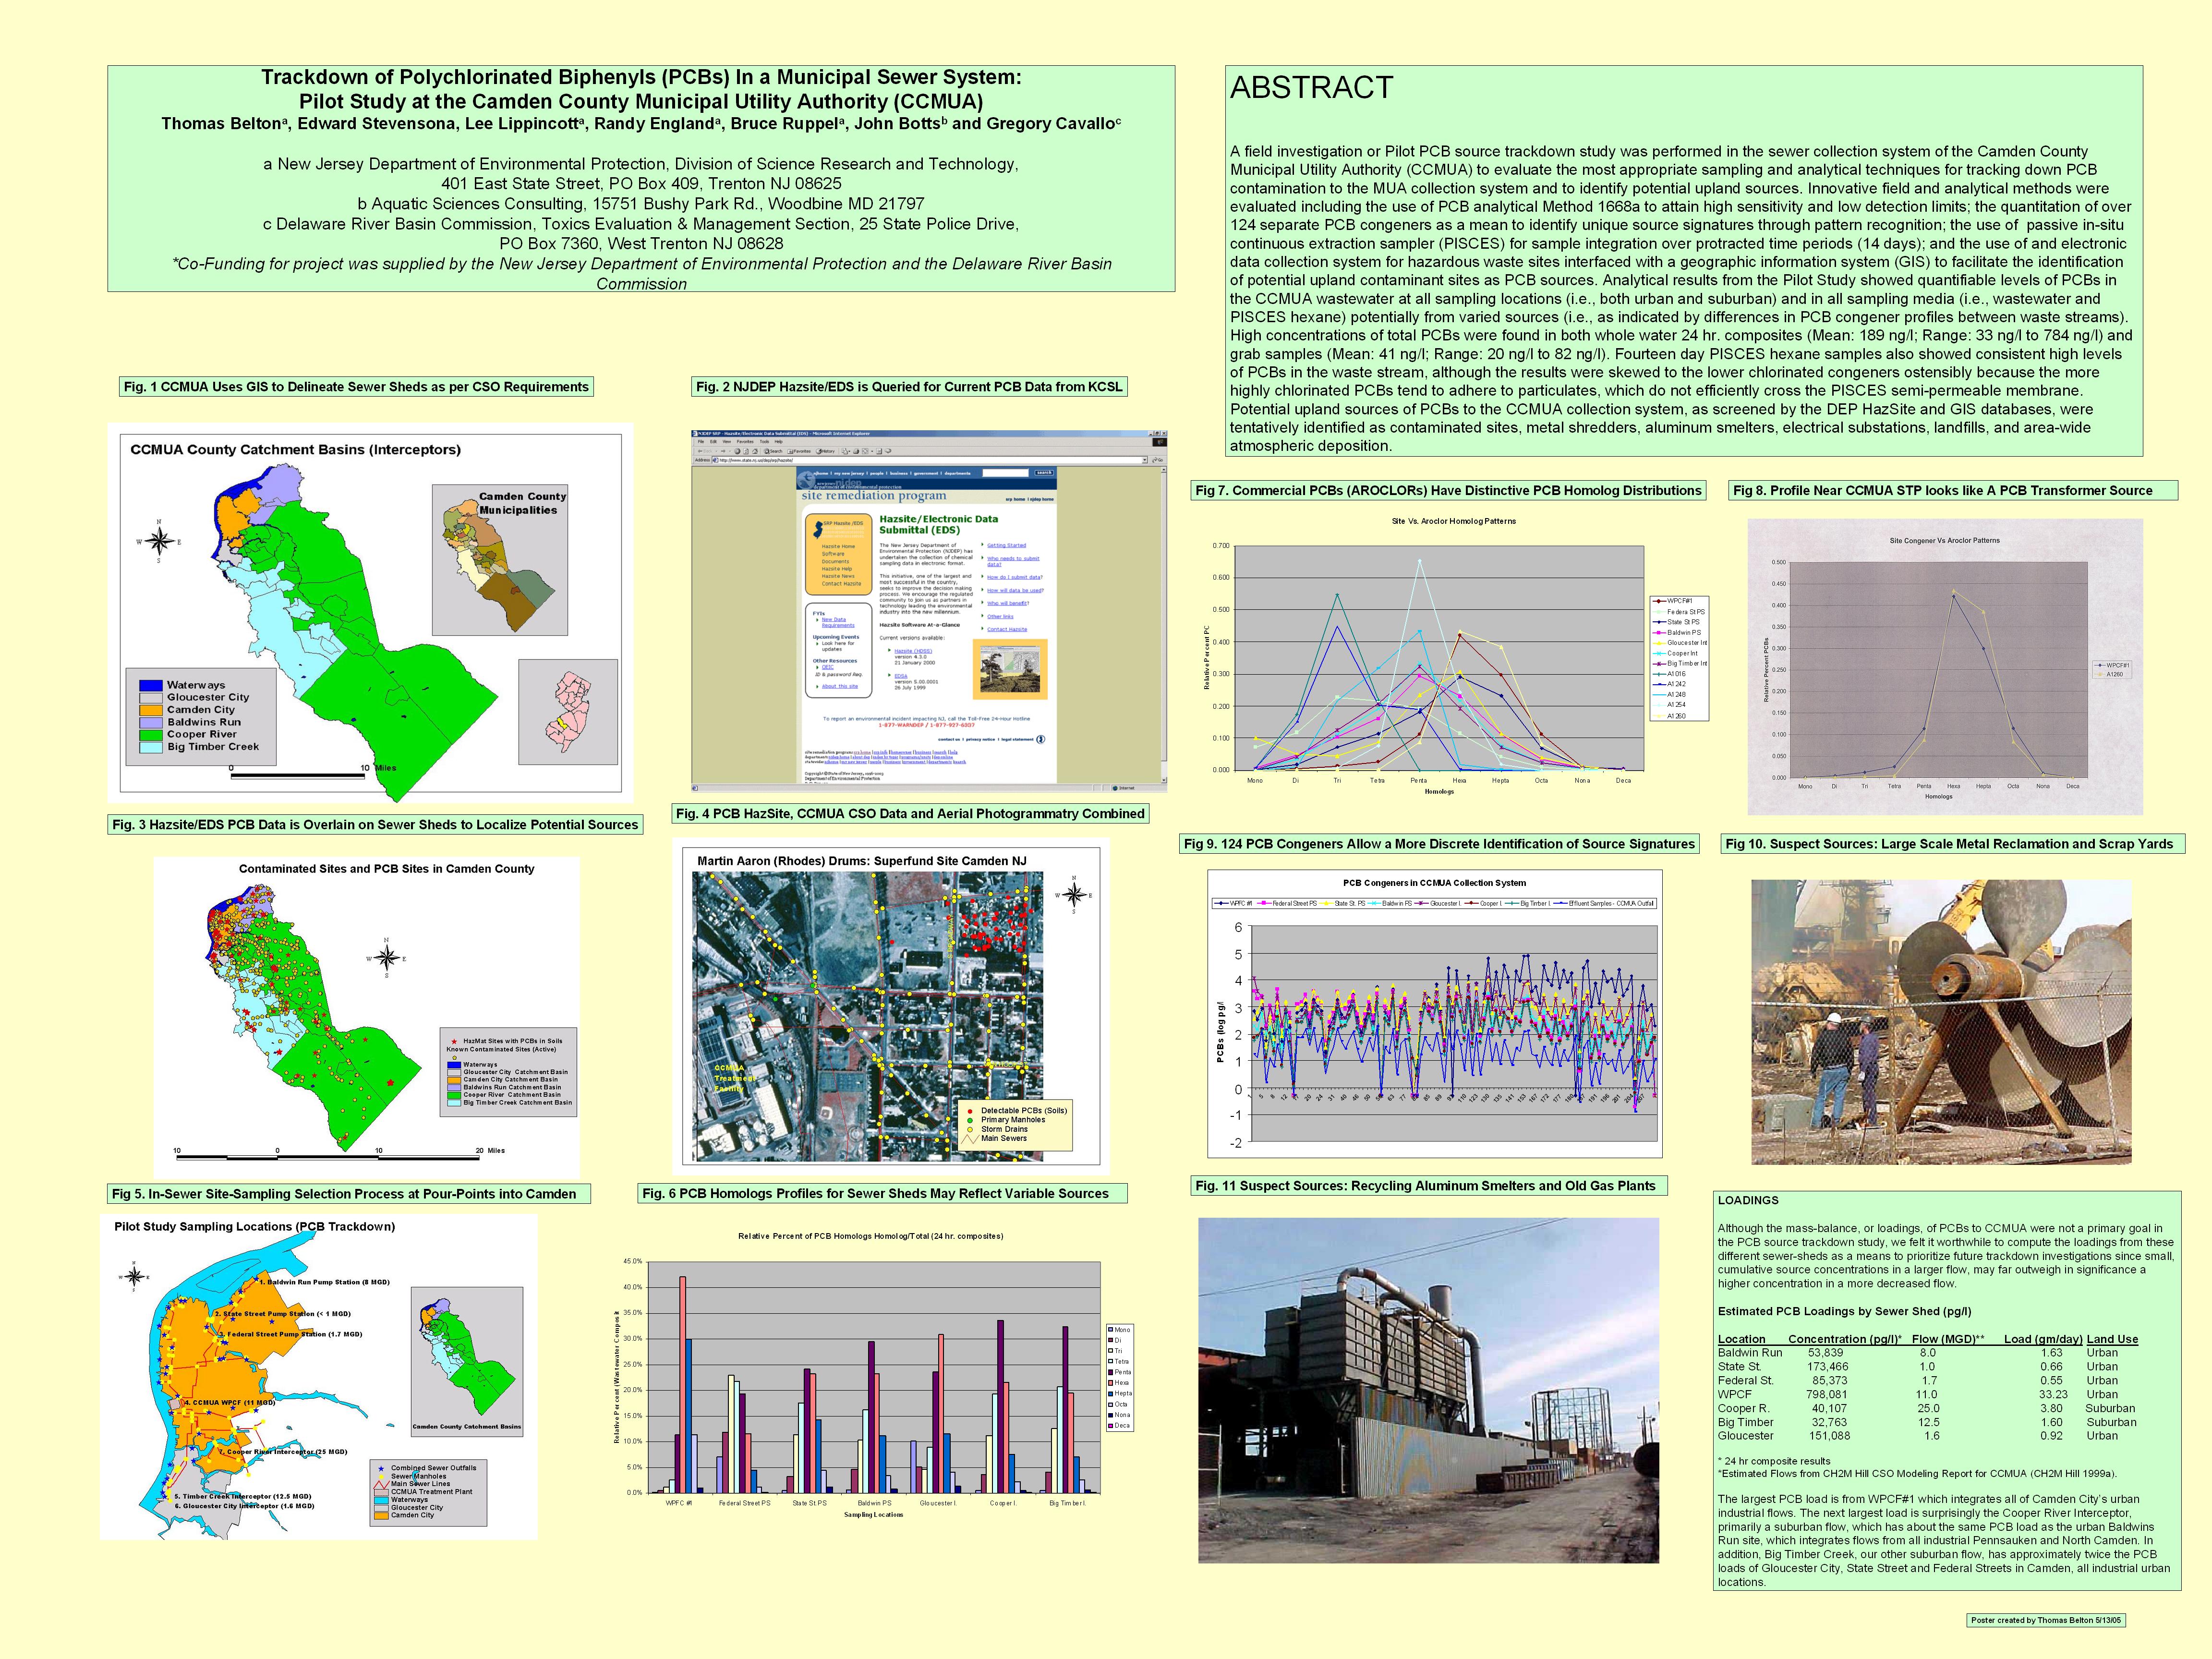Click the compass rose on the Catchment Basins map
Screen dimensions: 2212x1659
[x=158, y=541]
